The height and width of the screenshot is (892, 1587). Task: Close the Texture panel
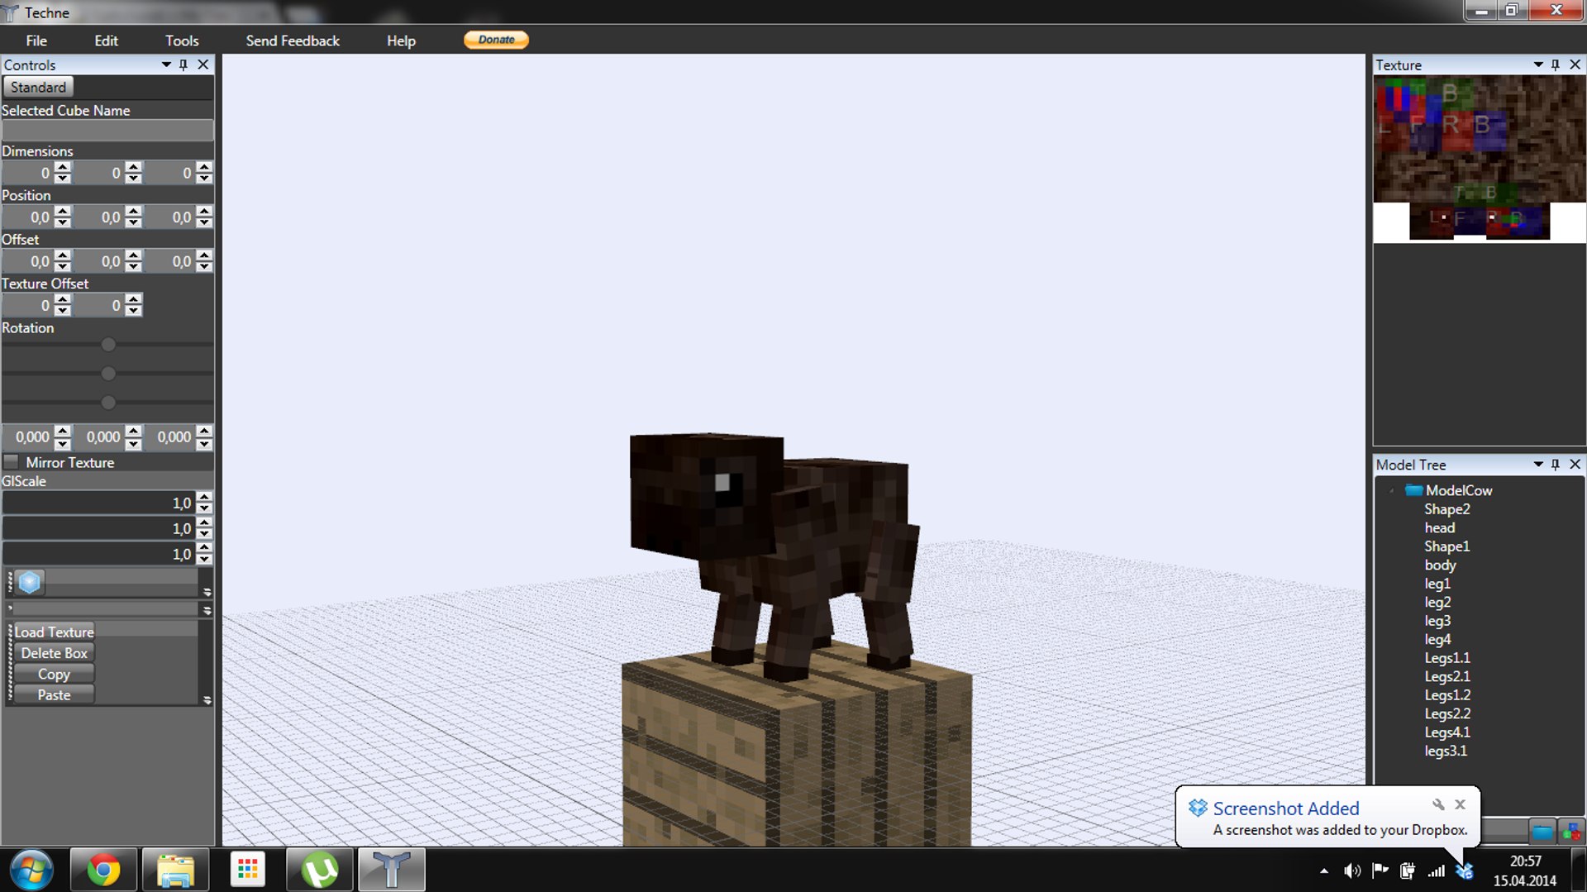click(x=1575, y=64)
